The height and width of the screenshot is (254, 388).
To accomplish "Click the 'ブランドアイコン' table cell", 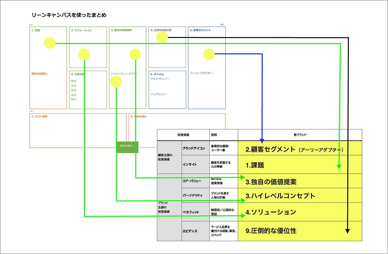I will [196, 148].
